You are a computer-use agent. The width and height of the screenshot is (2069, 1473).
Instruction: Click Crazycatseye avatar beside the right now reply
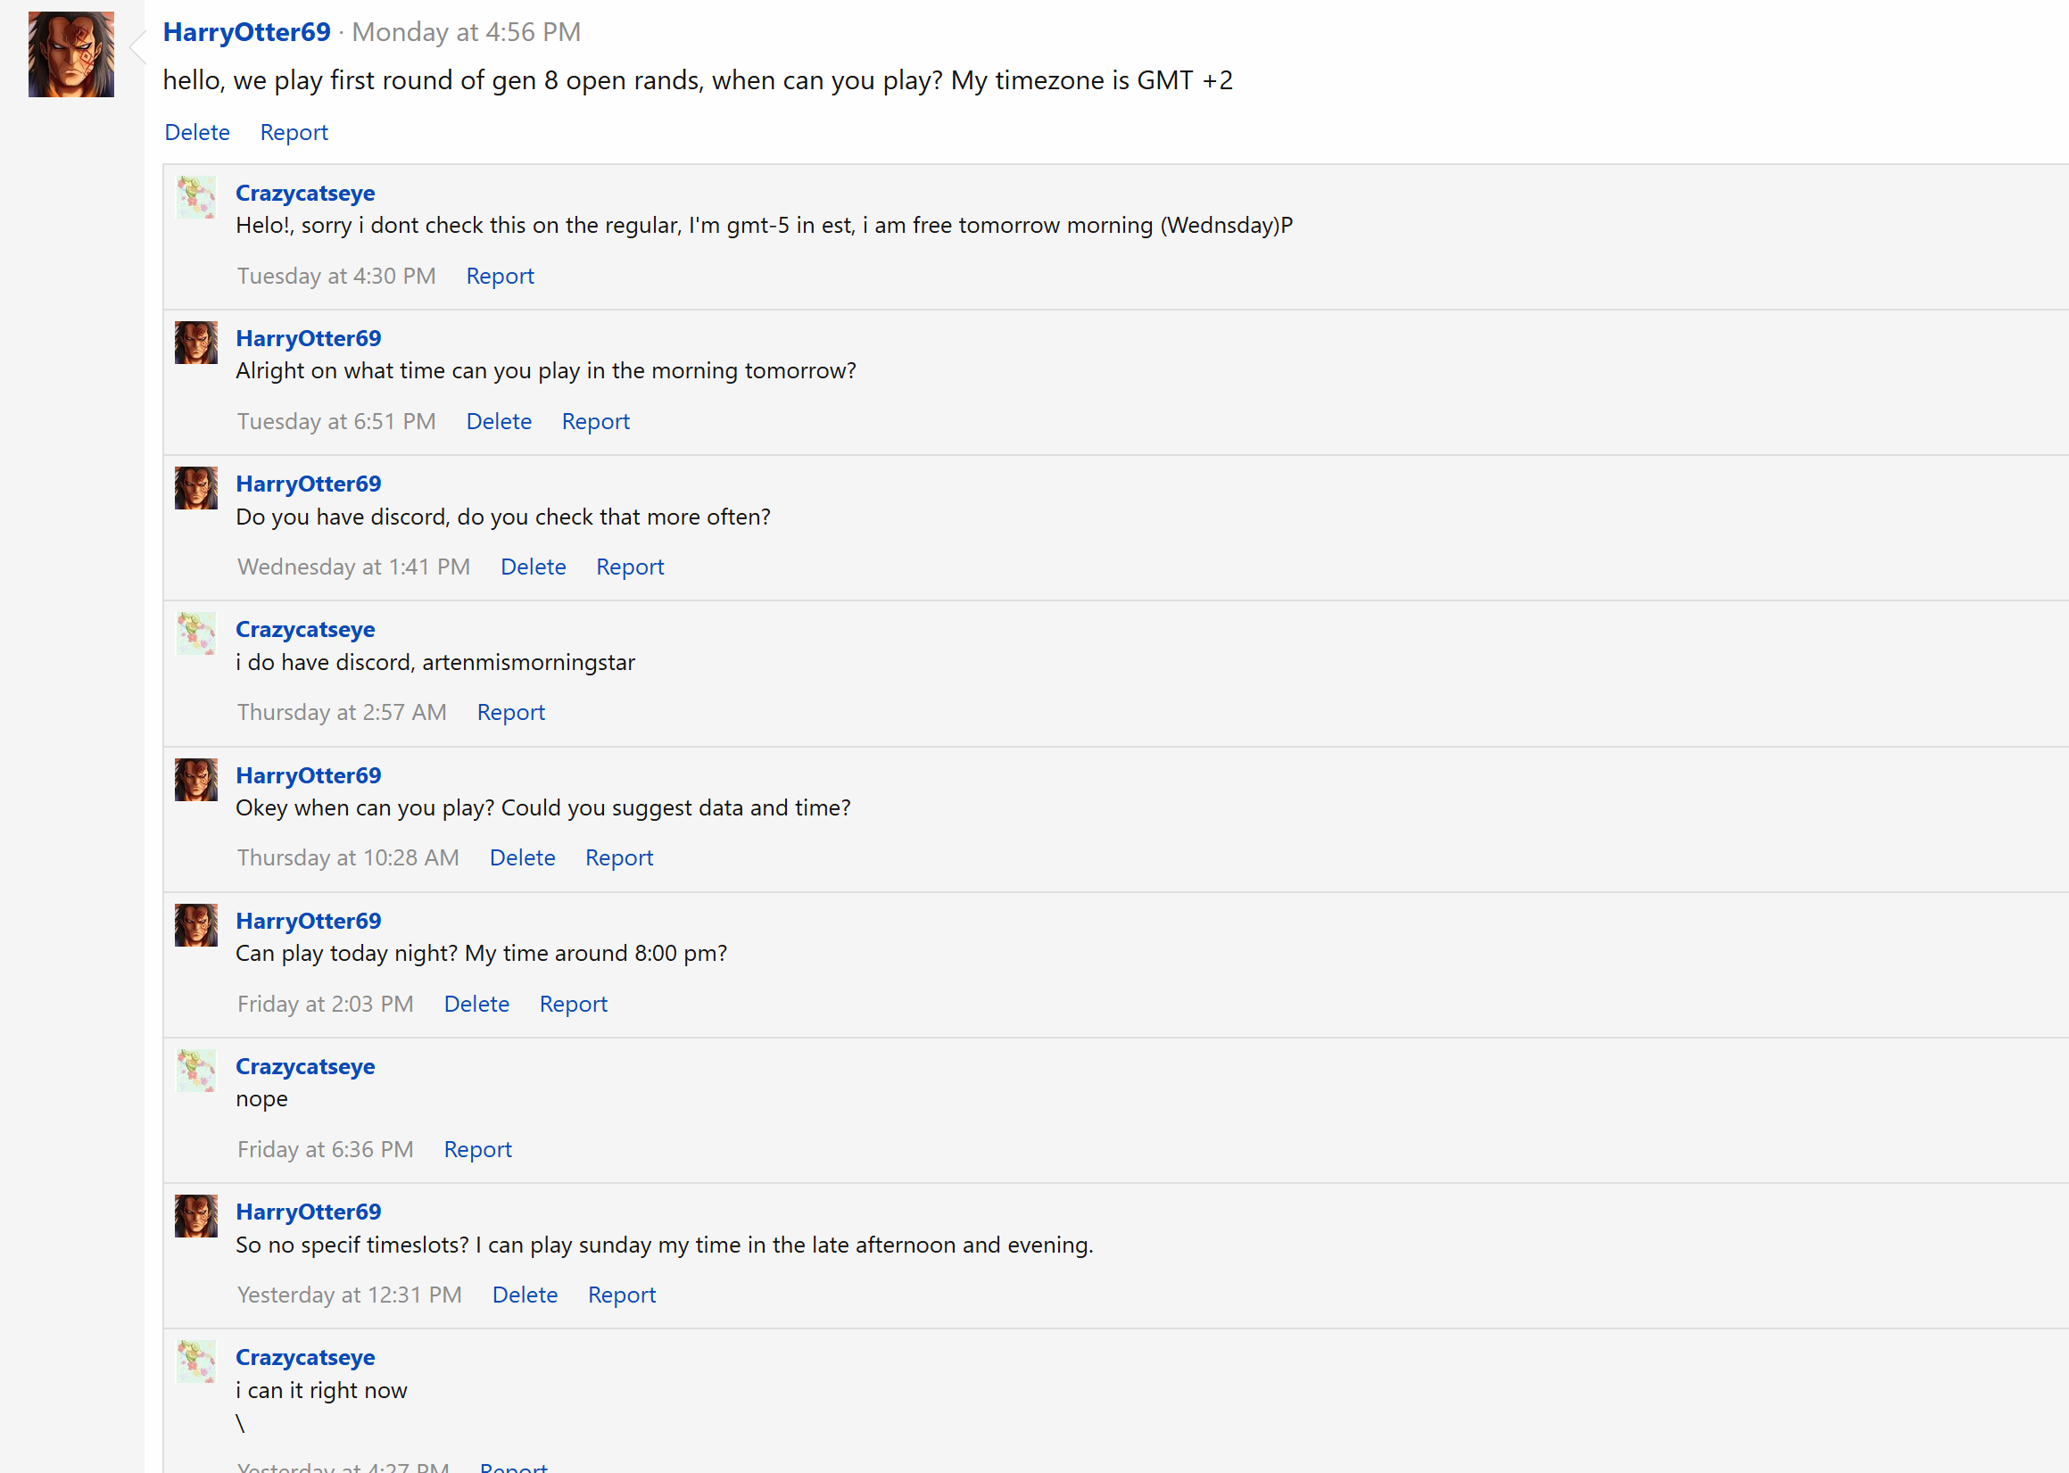click(196, 1361)
